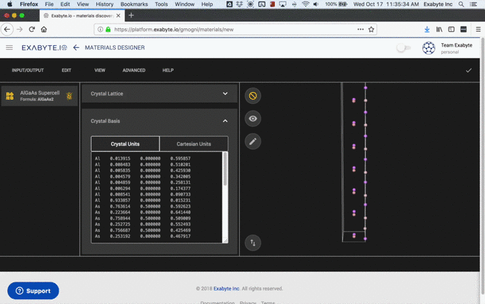Click the Spotlight search icon in menu bar
Image resolution: width=485 pixels, height=304 pixels.
coord(461,4)
